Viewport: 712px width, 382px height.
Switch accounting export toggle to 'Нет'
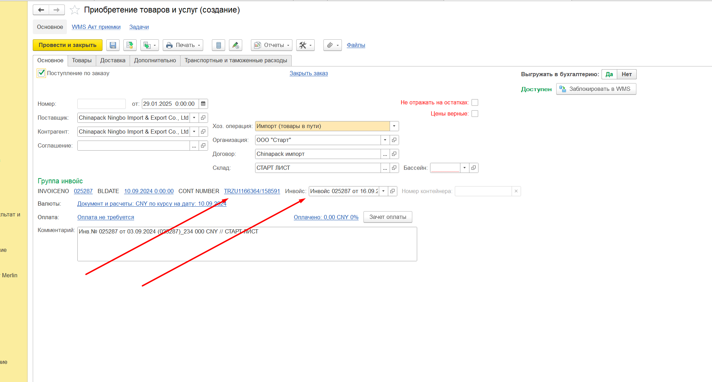(x=626, y=74)
